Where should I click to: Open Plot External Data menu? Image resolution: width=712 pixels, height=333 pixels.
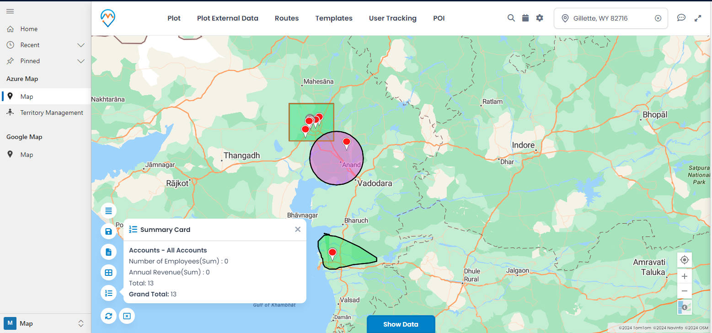coord(228,18)
